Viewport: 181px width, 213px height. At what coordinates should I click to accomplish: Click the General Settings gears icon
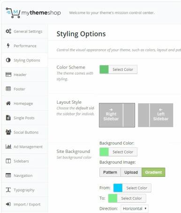(x=8, y=31)
